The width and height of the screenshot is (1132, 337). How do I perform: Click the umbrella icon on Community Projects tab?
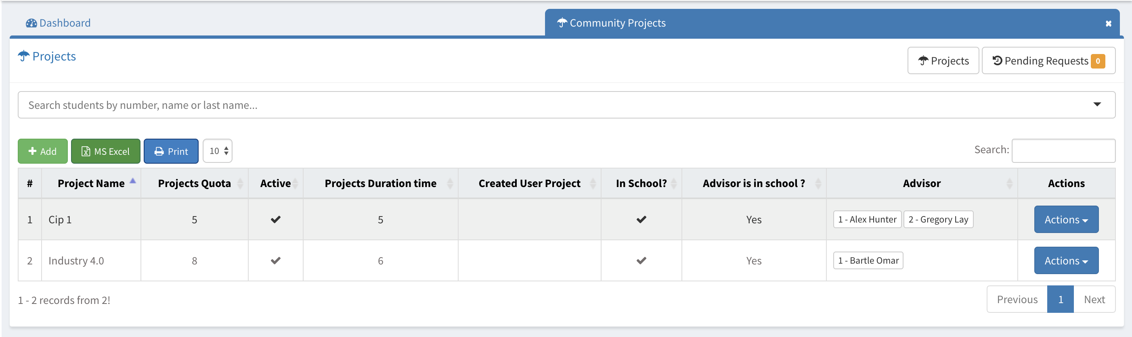562,23
